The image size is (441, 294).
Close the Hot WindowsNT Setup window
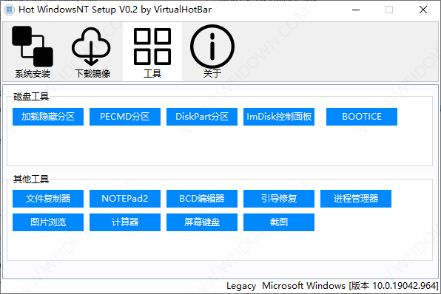[423, 10]
